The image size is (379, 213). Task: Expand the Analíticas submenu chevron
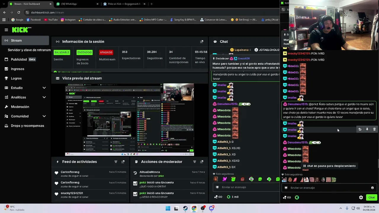[44, 97]
